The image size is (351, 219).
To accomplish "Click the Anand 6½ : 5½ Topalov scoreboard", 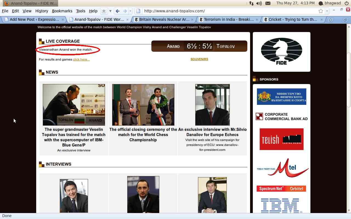I will [x=199, y=46].
